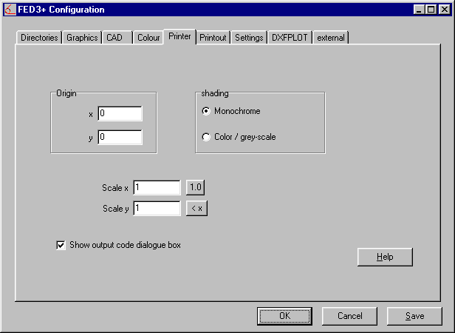Save the configuration
Image resolution: width=455 pixels, height=333 pixels.
point(414,316)
